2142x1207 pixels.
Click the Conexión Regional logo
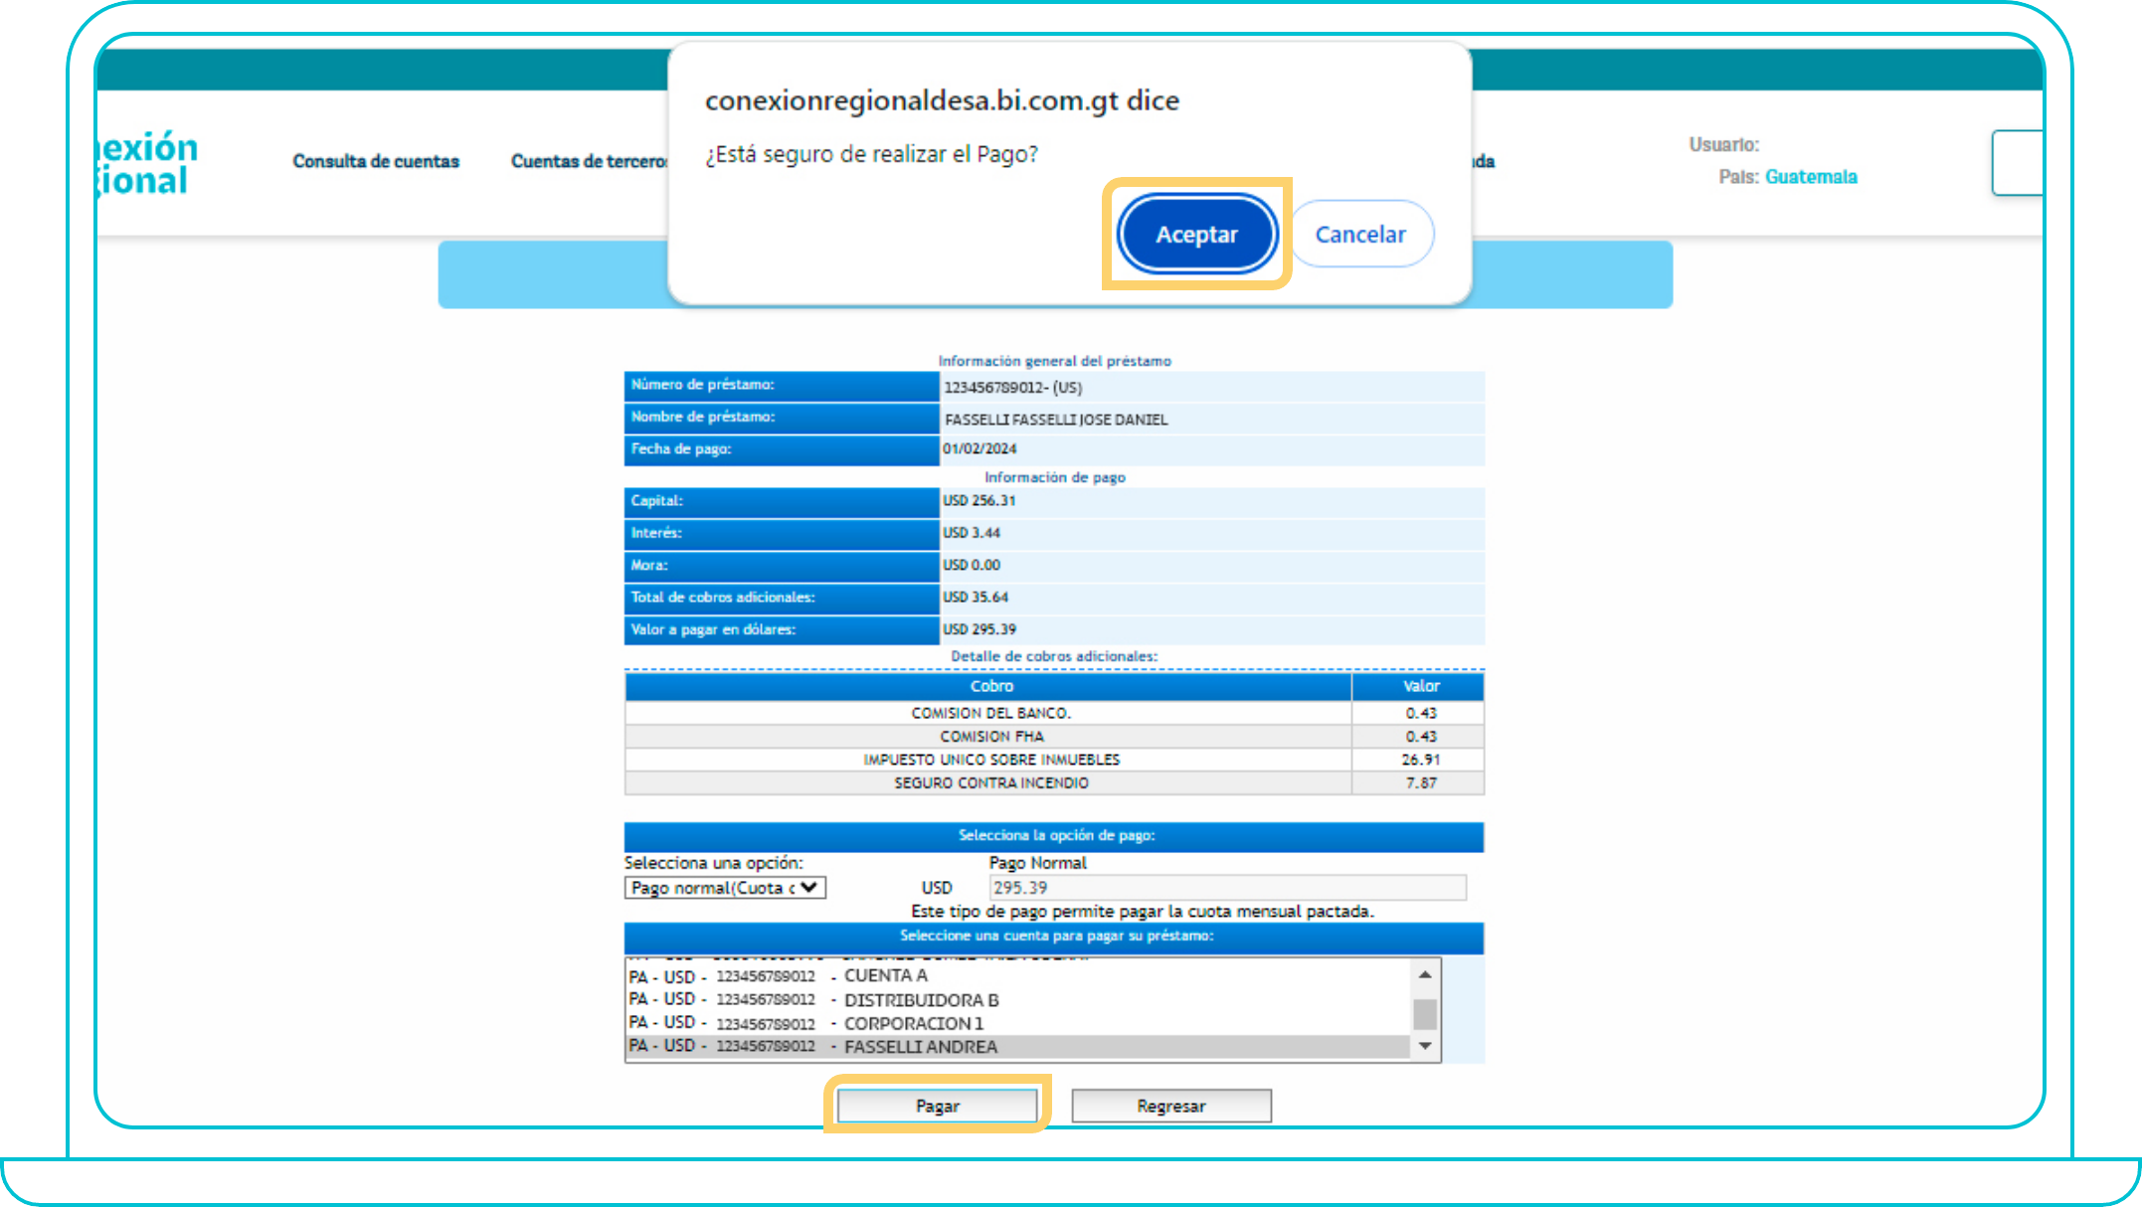pyautogui.click(x=147, y=164)
